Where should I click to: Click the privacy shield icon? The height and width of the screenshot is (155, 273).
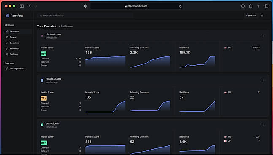(x=86, y=6)
